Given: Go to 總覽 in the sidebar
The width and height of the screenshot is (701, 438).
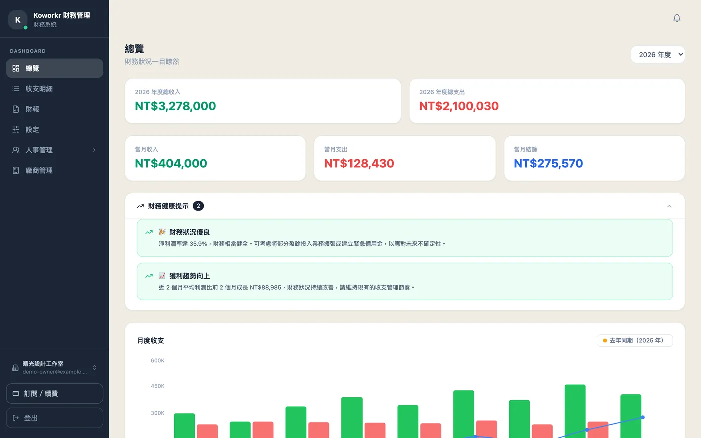Looking at the screenshot, I should pyautogui.click(x=55, y=68).
